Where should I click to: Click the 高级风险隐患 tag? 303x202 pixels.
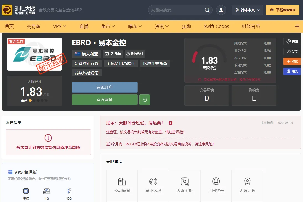[x=87, y=73]
